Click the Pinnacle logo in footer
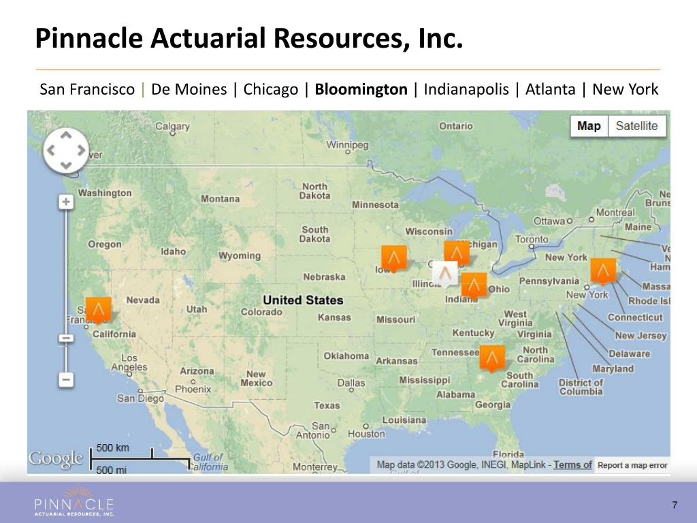 (x=74, y=502)
